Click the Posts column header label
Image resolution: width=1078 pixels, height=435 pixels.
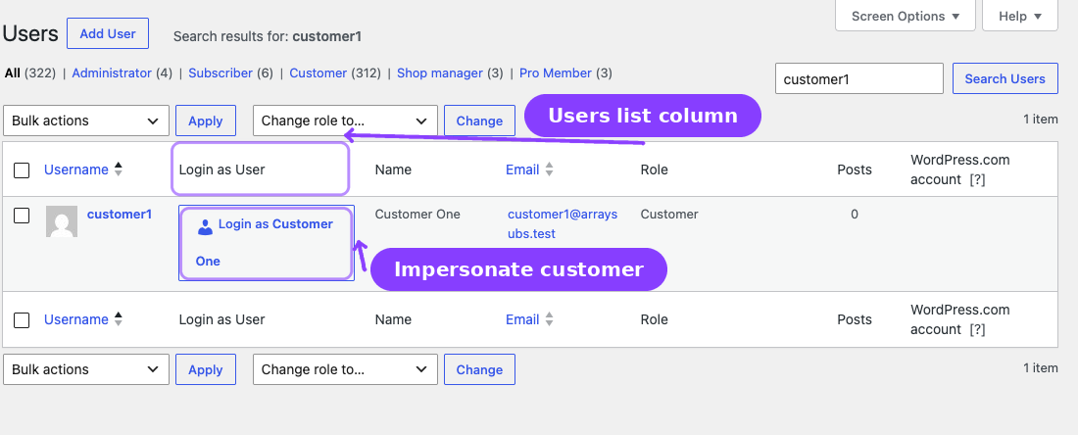tap(855, 169)
